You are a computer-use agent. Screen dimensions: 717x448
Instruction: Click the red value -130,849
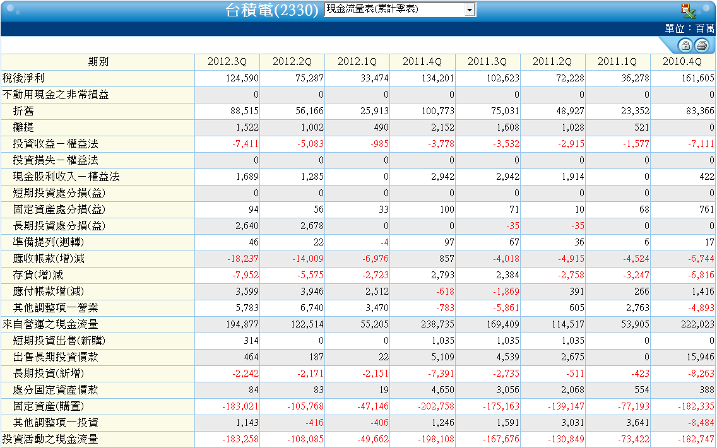click(566, 440)
